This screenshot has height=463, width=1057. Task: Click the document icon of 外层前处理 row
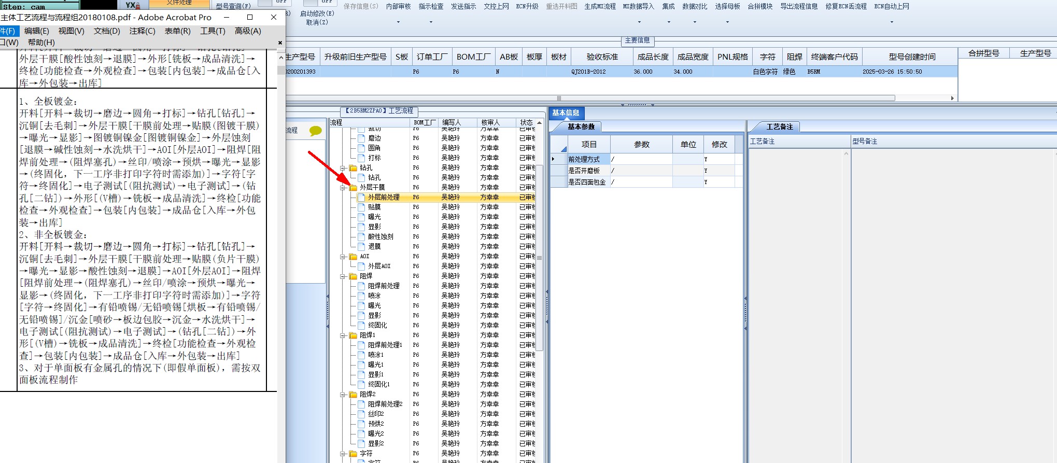361,197
